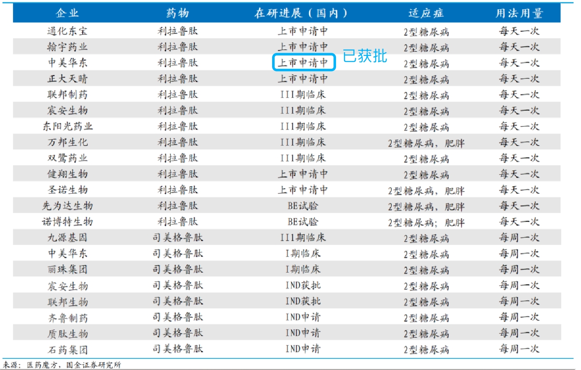Click I期临床 in the 丽珠集团 row

coord(303,269)
